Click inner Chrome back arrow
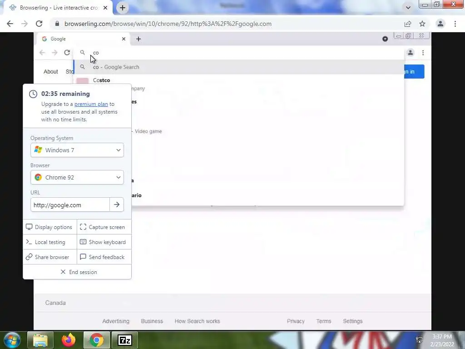Screen dimensions: 465x349 pyautogui.click(x=42, y=53)
